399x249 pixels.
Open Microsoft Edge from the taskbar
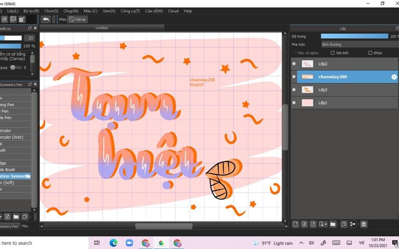(x=113, y=243)
